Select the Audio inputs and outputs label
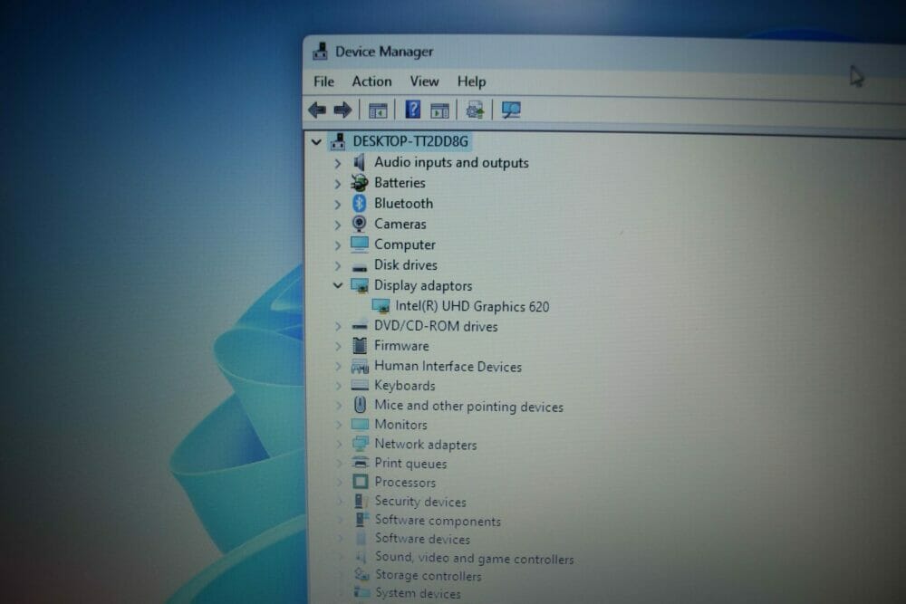Screen dimensions: 906x604 (x=451, y=162)
